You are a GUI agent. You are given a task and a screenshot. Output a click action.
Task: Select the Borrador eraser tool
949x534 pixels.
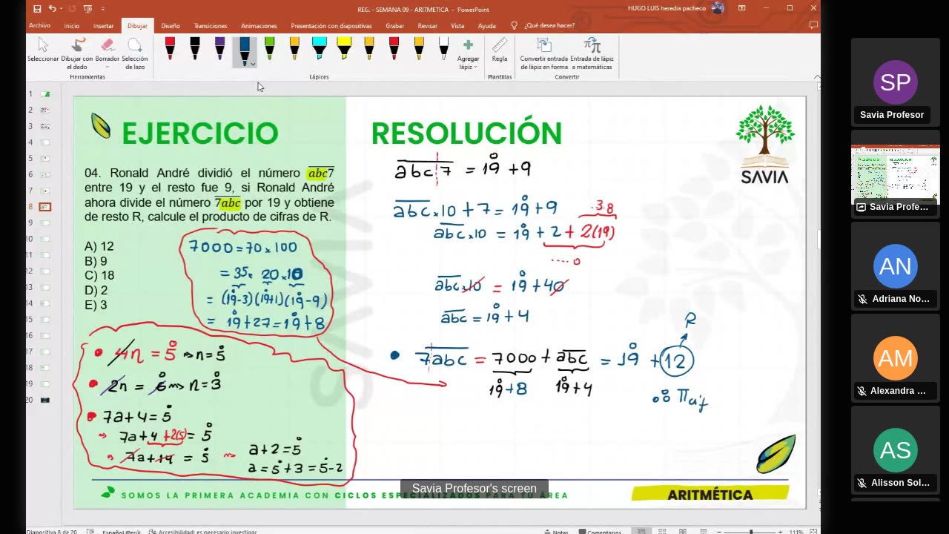click(108, 50)
